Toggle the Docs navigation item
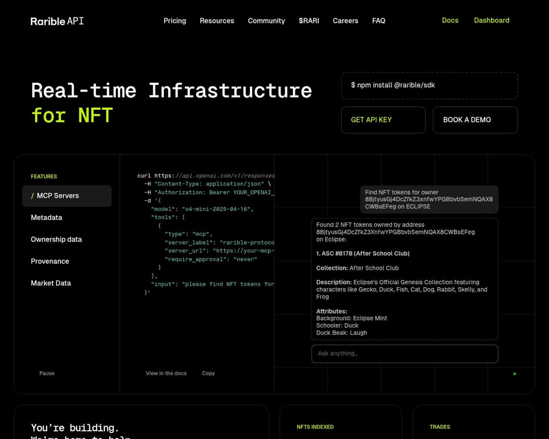 point(450,20)
